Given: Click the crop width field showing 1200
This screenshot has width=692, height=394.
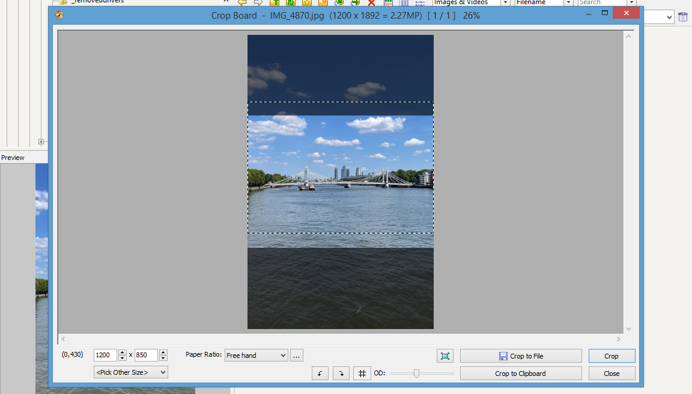Looking at the screenshot, I should coord(105,355).
